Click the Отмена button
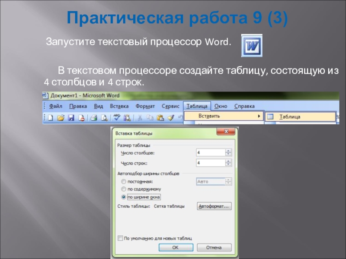The image size is (346, 259). [214, 247]
